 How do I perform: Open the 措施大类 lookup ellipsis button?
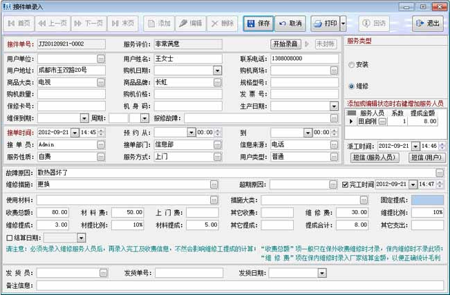364,200
